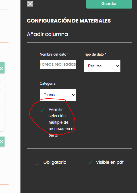Click the Categoría field label
137x193 pixels.
coord(47,84)
